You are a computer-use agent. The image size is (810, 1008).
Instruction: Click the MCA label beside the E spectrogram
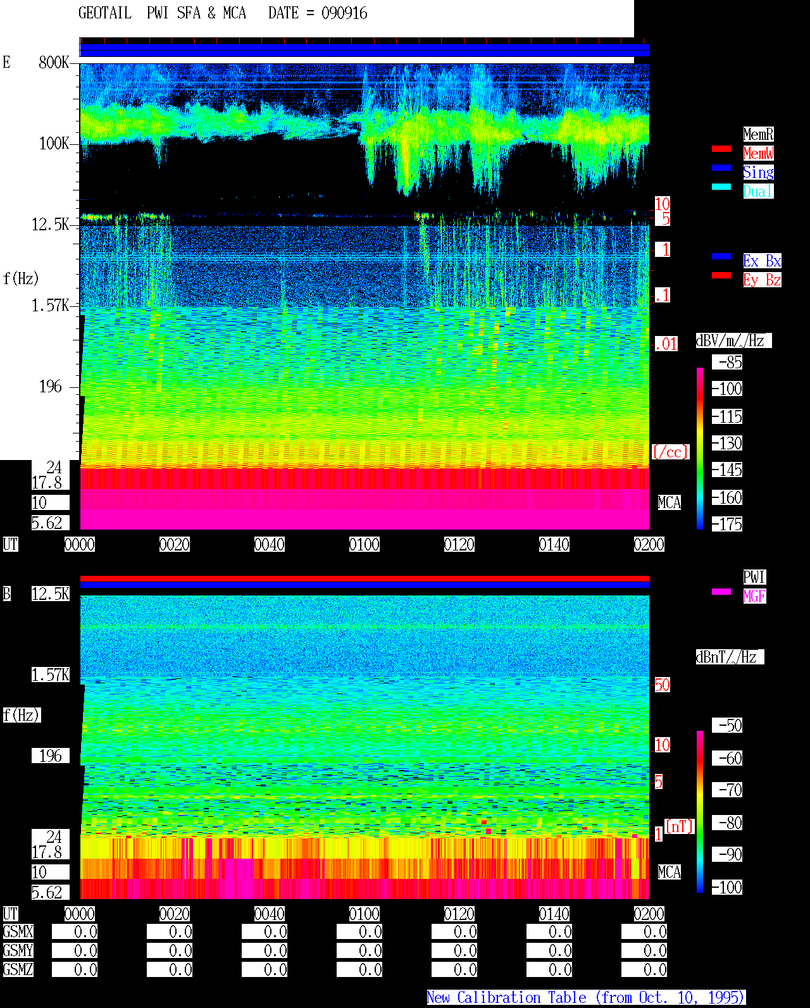point(670,502)
